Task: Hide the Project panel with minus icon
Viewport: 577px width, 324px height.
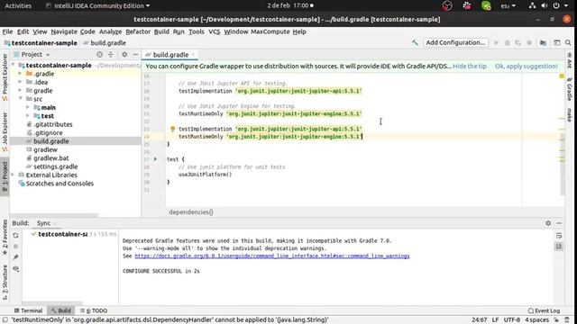Action: click(x=135, y=54)
